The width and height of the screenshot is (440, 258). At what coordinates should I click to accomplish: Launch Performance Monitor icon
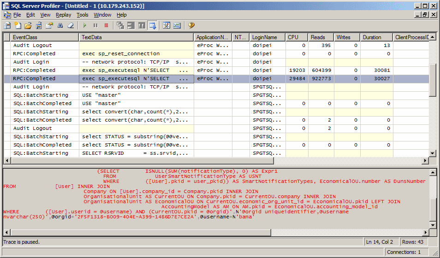(177, 25)
